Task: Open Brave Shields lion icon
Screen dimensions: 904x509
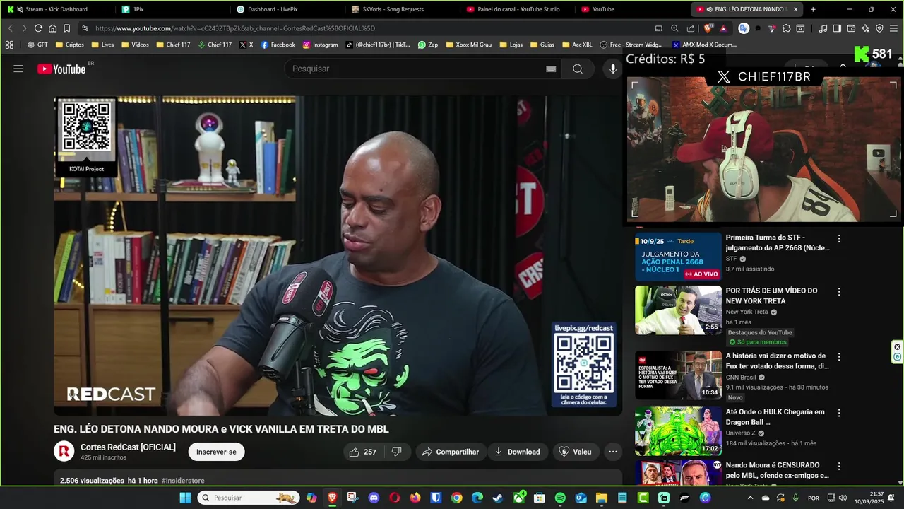Action: (708, 28)
